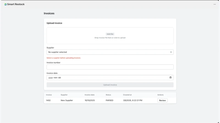The image size is (220, 123).
Task: Open the Supplier dropdown
Action: pos(110,52)
